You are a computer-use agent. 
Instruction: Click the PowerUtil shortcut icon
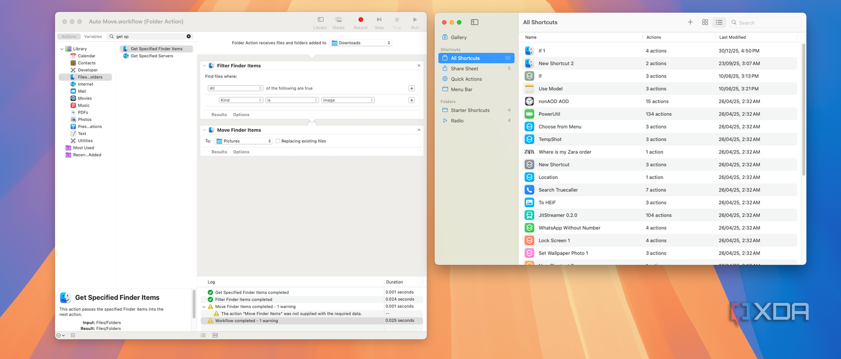tap(530, 114)
